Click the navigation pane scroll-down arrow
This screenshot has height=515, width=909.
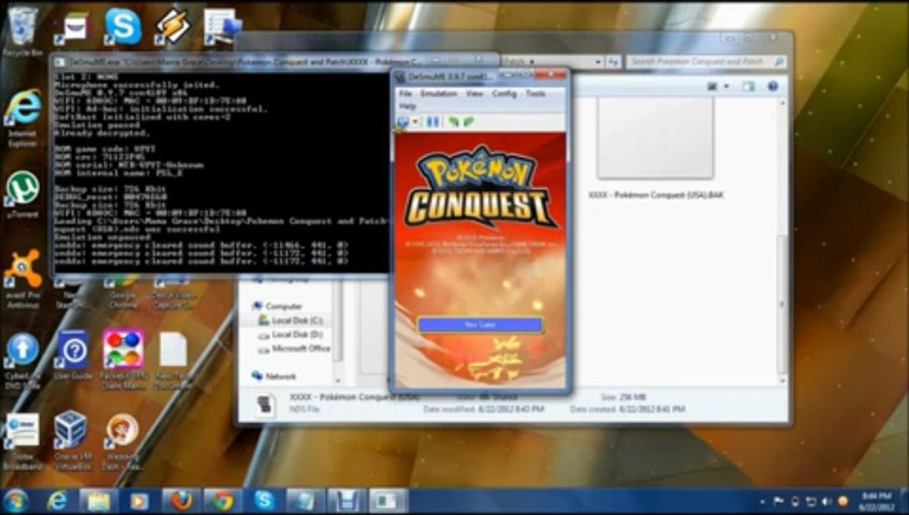(338, 381)
